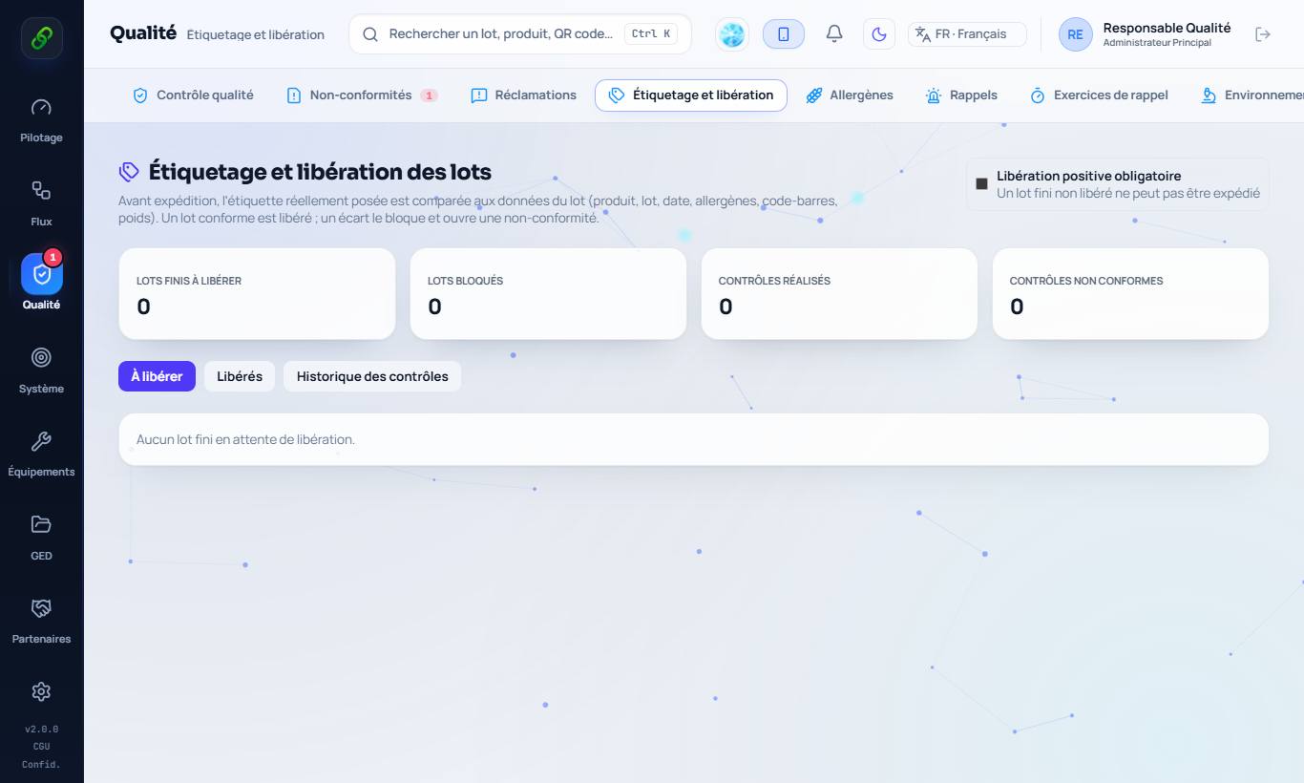The image size is (1304, 783).
Task: Select the Étiquetage et libération tab
Action: [x=691, y=95]
